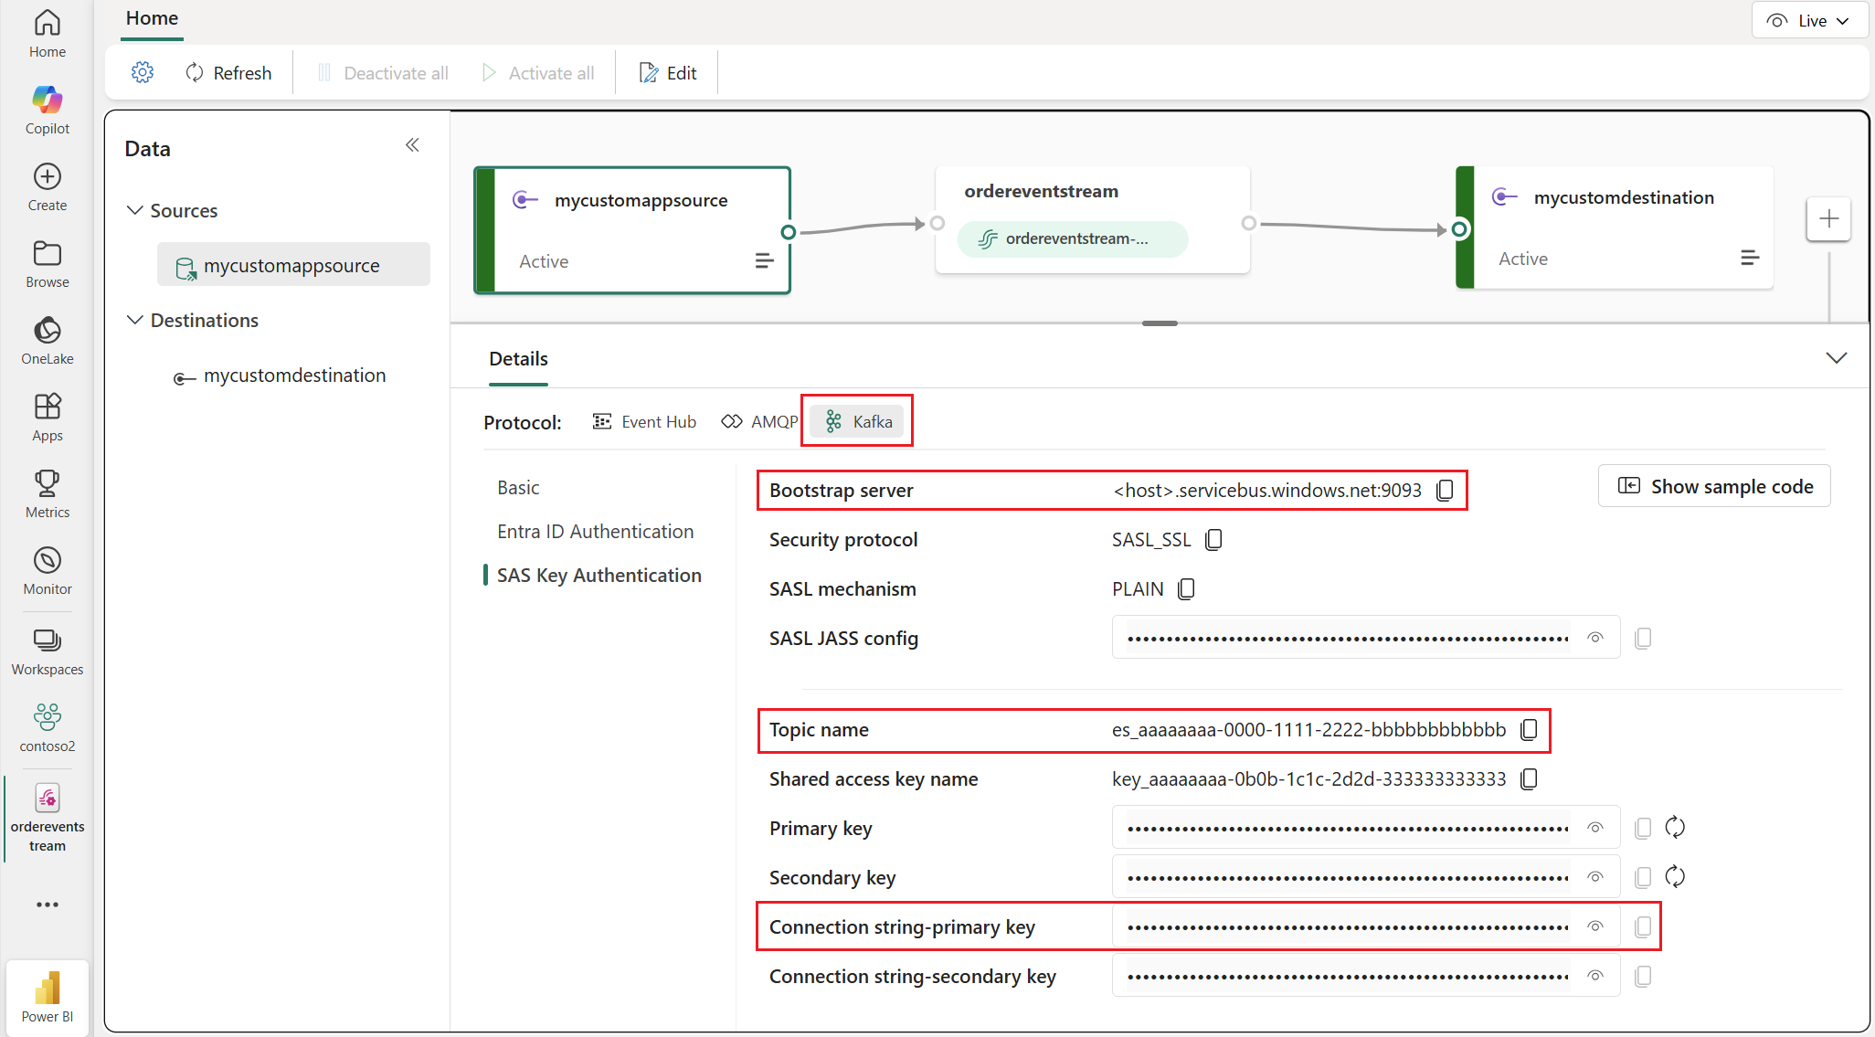1875x1037 pixels.
Task: Unhide the Secondary key value
Action: click(1595, 876)
